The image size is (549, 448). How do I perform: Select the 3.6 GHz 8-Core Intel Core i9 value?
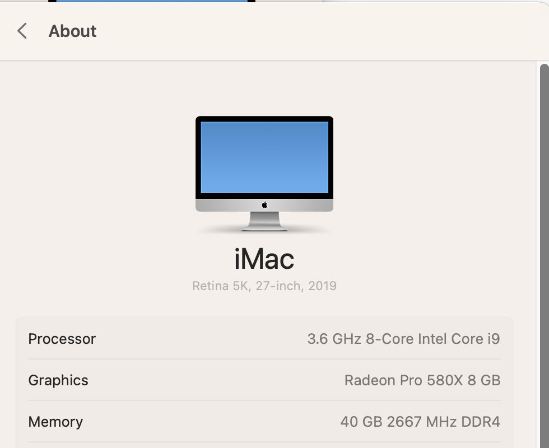[404, 339]
